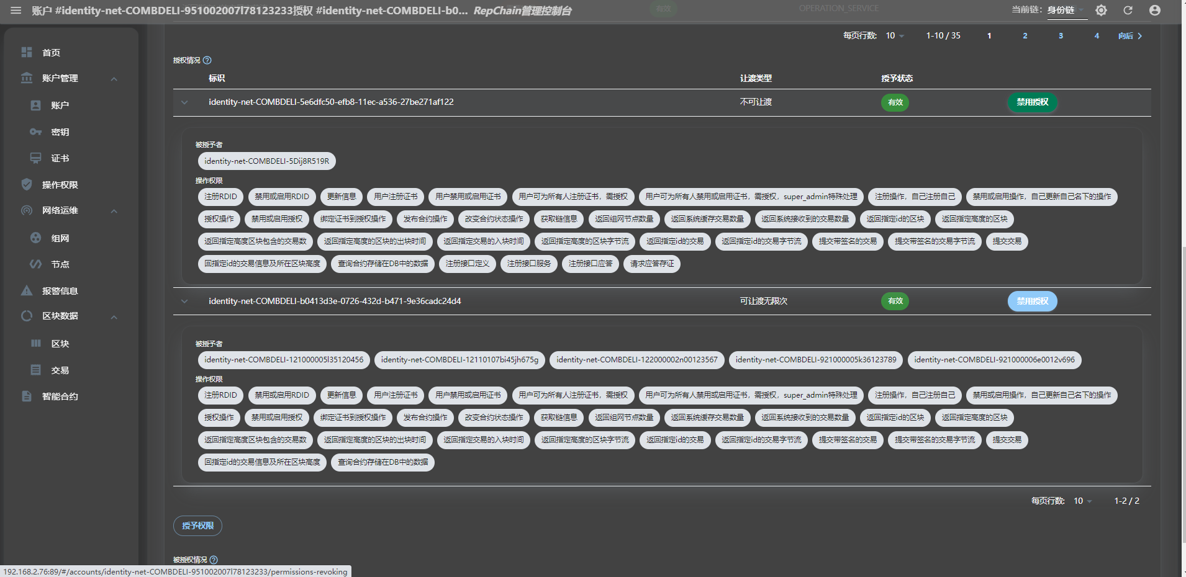Open the 当前链 身份链 chain selector
1186x577 pixels.
pyautogui.click(x=1066, y=11)
